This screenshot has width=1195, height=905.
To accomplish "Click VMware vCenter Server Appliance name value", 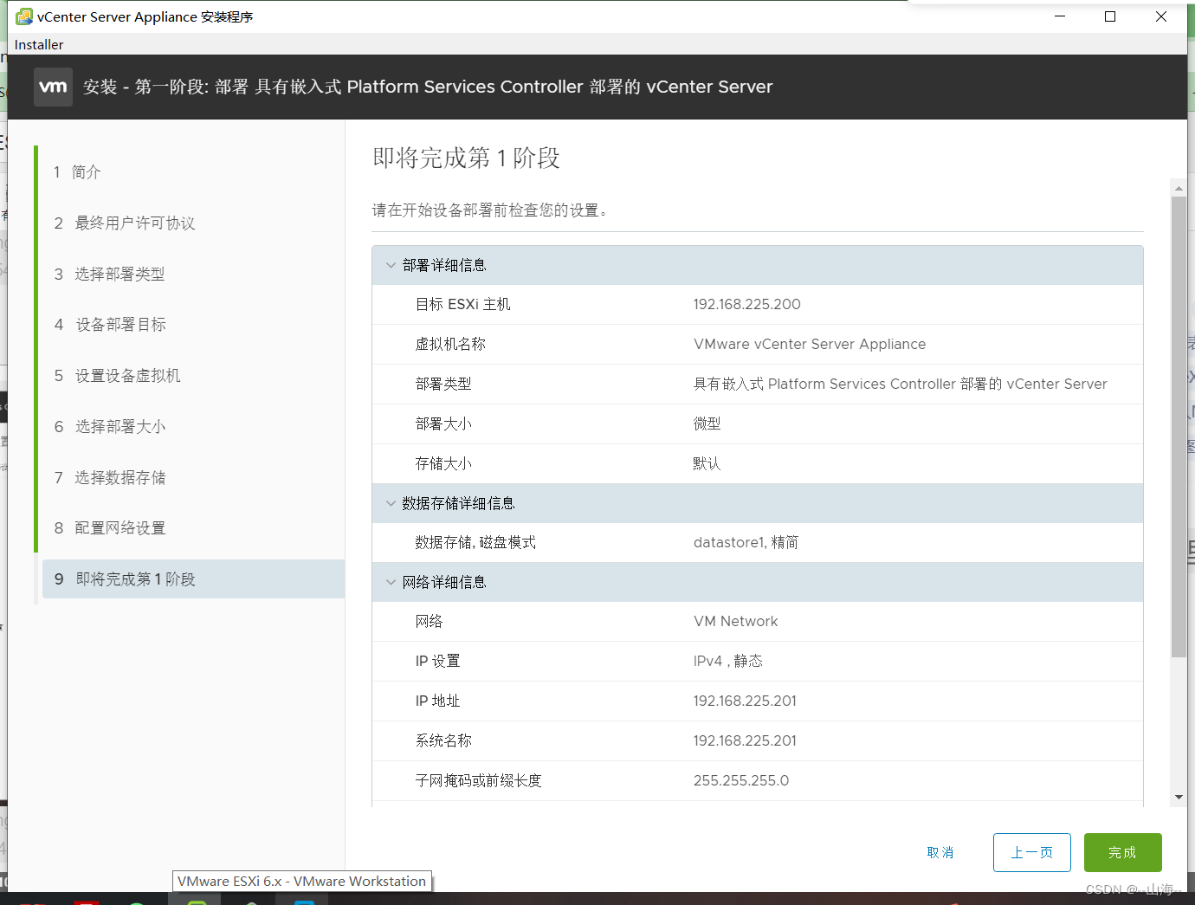I will coord(809,344).
